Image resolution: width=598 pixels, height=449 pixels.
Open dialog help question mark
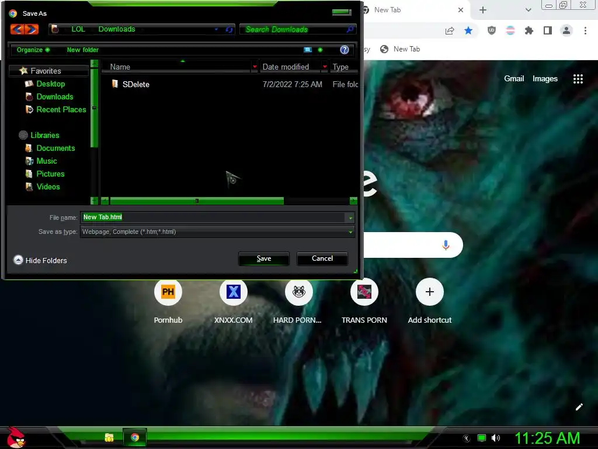point(345,50)
